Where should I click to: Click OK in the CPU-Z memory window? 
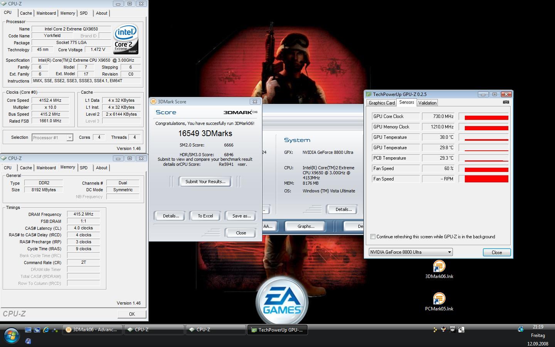tap(132, 314)
